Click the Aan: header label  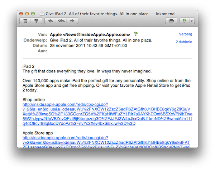(42, 51)
